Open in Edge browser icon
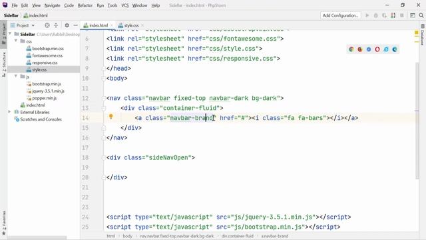This screenshot has width=426, height=240. tap(395, 49)
